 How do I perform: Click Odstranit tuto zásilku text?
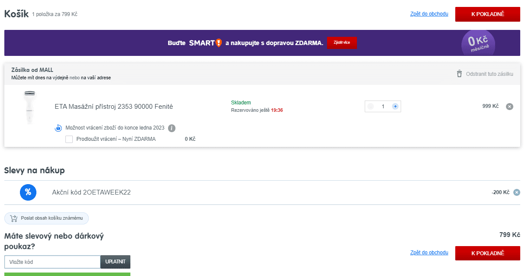489,74
